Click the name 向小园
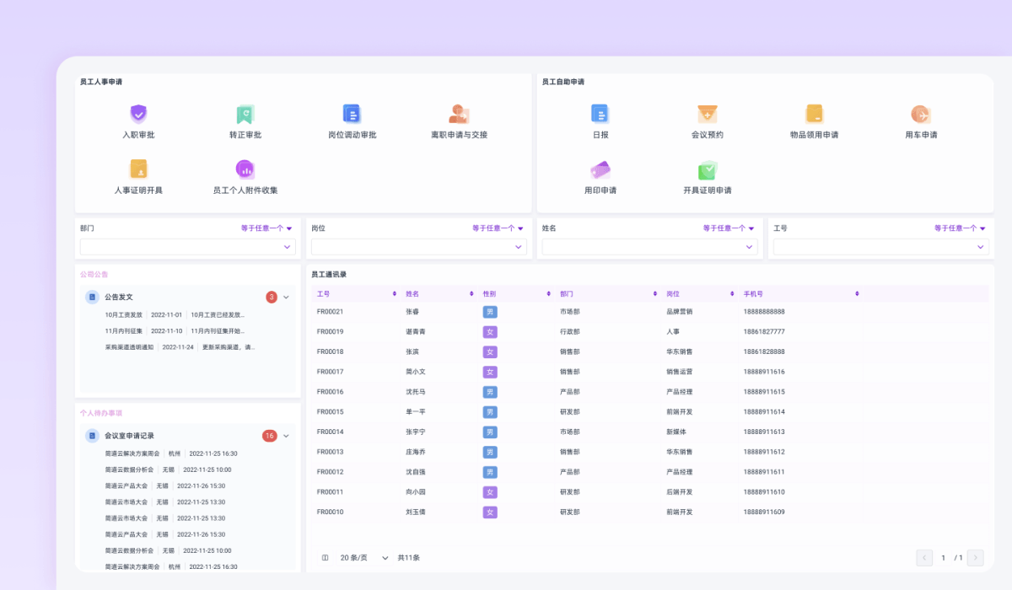 415,492
